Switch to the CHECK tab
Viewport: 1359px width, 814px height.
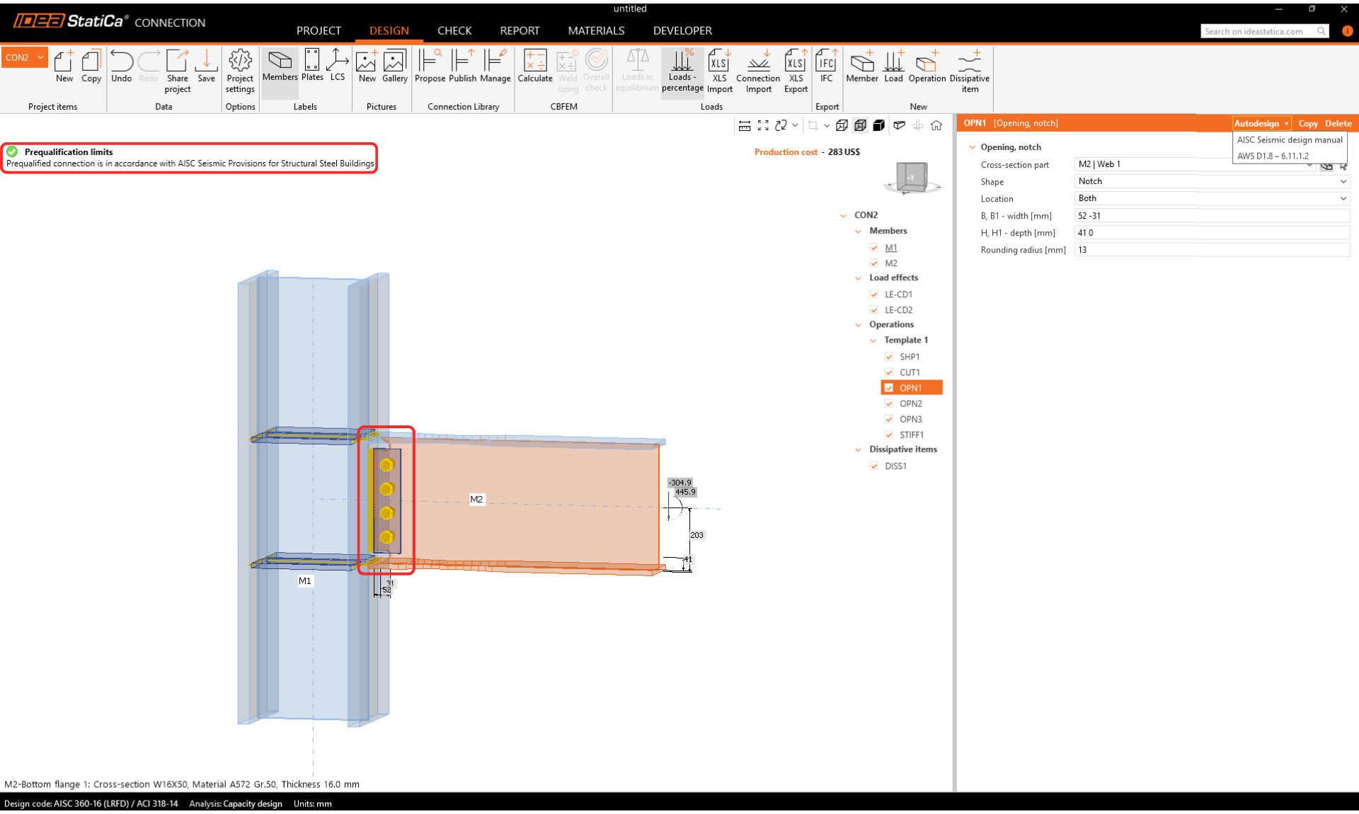pos(454,30)
